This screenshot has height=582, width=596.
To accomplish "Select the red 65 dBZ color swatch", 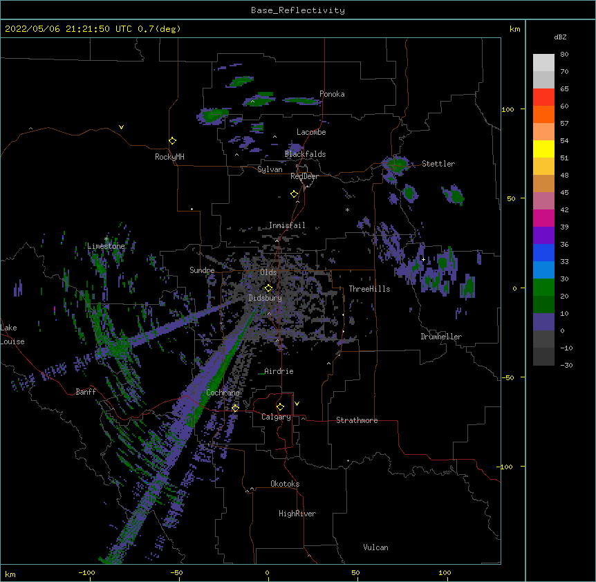I will click(543, 97).
